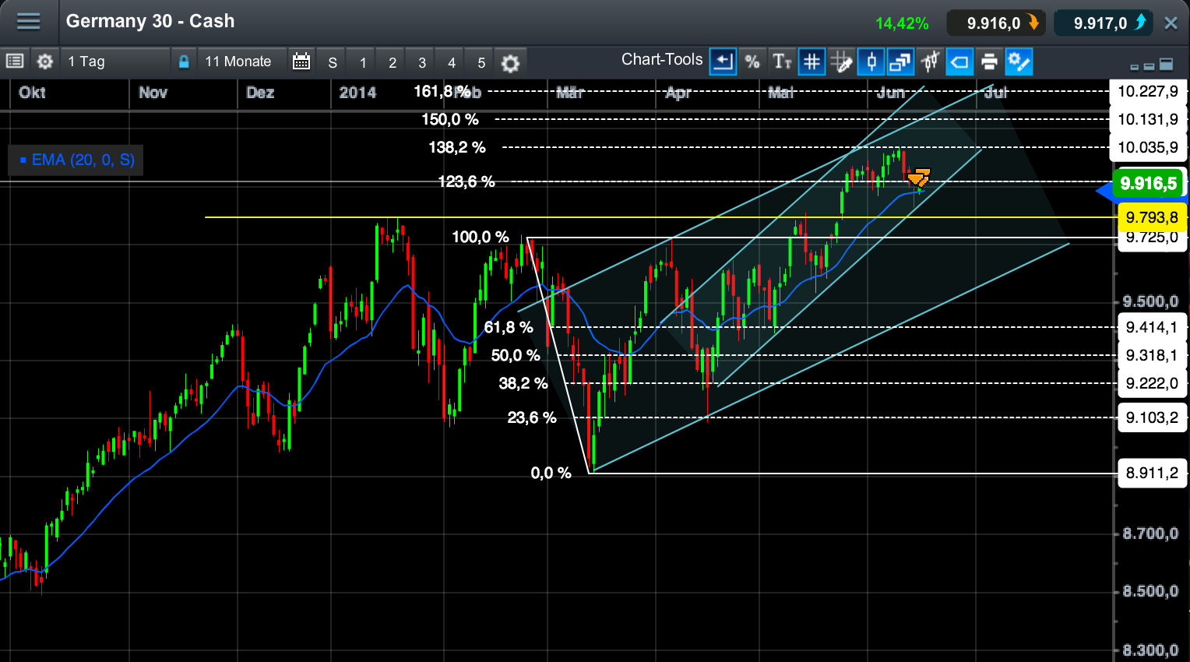
Task: Click the printer icon in Chart-Tools
Action: pos(988,62)
